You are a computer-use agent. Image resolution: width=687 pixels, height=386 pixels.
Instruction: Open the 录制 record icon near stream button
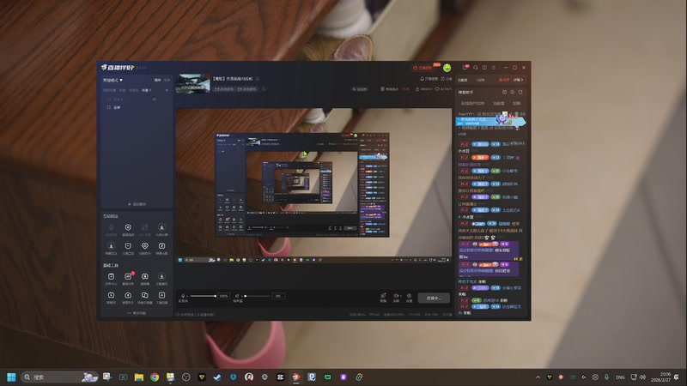396,298
